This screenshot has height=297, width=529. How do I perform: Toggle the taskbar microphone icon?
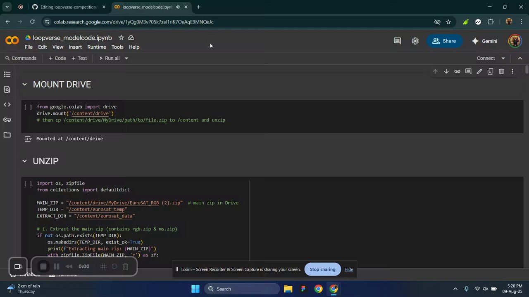466,289
